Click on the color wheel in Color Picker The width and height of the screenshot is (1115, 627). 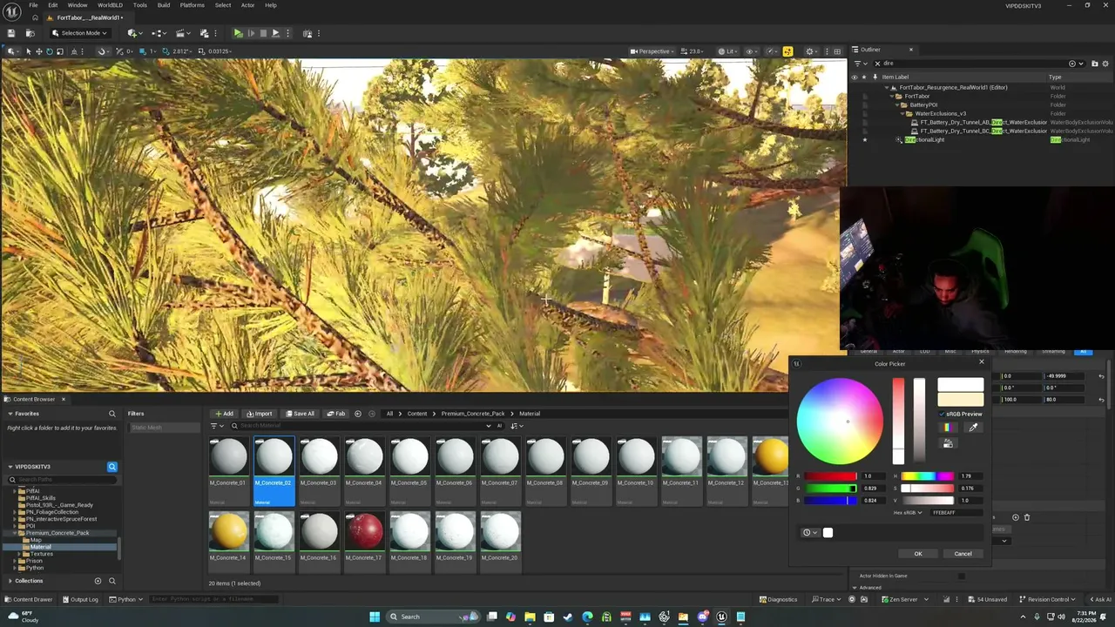coord(840,421)
